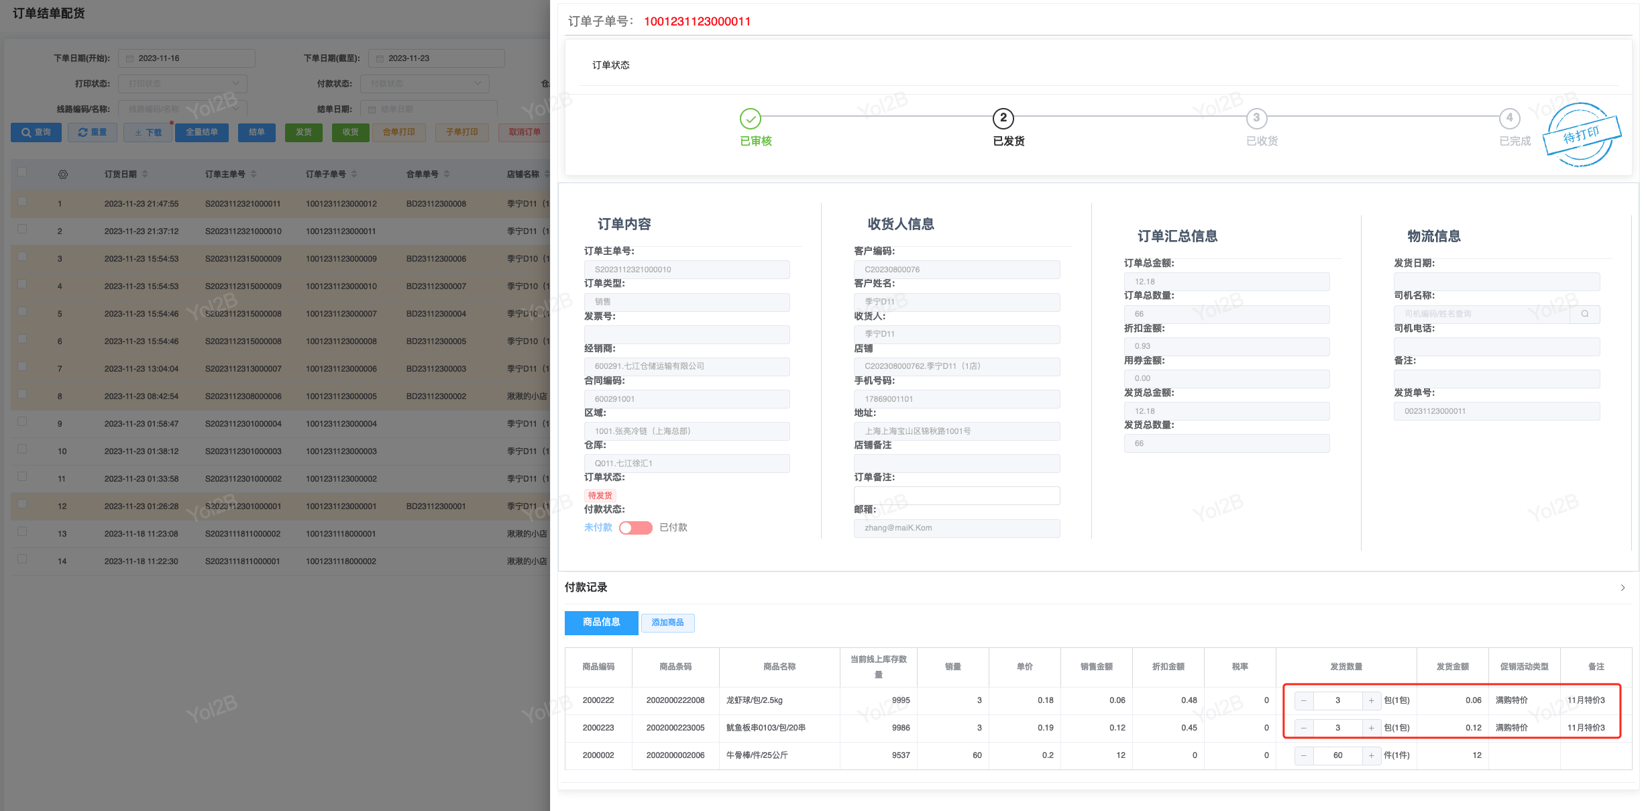The width and height of the screenshot is (1646, 811).
Task: Click the 订货日期 column sort arrows
Action: (x=145, y=174)
